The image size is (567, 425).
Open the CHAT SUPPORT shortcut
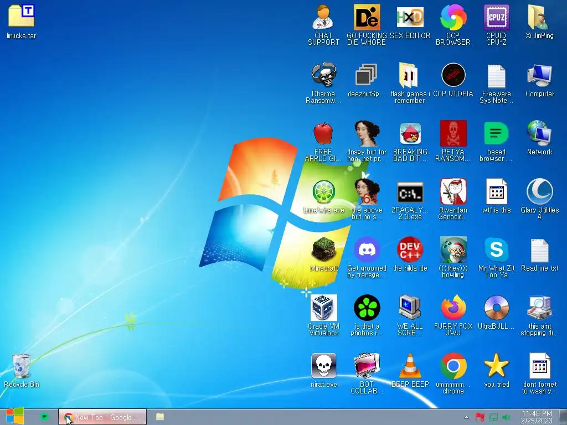click(323, 25)
